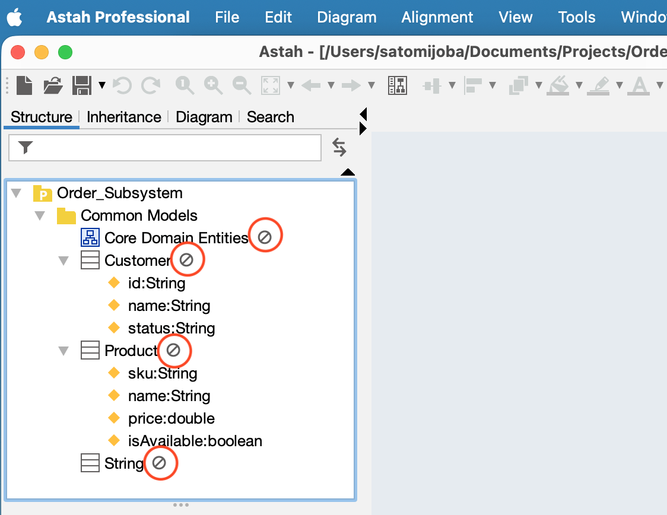The width and height of the screenshot is (667, 515).
Task: Switch to the Search tab
Action: tap(271, 117)
